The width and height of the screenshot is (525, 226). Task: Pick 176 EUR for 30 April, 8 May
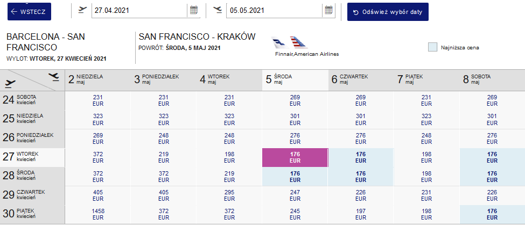[492, 214]
